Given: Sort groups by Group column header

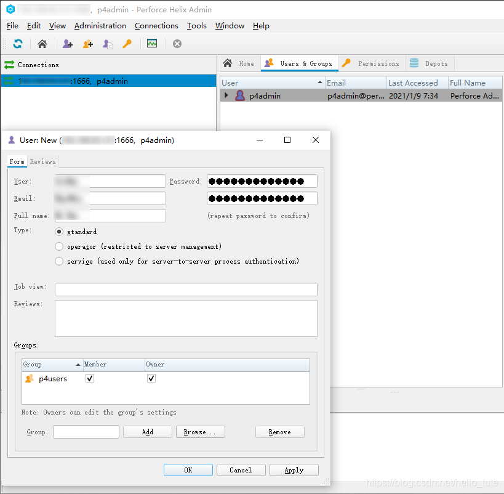Looking at the screenshot, I should coord(52,364).
